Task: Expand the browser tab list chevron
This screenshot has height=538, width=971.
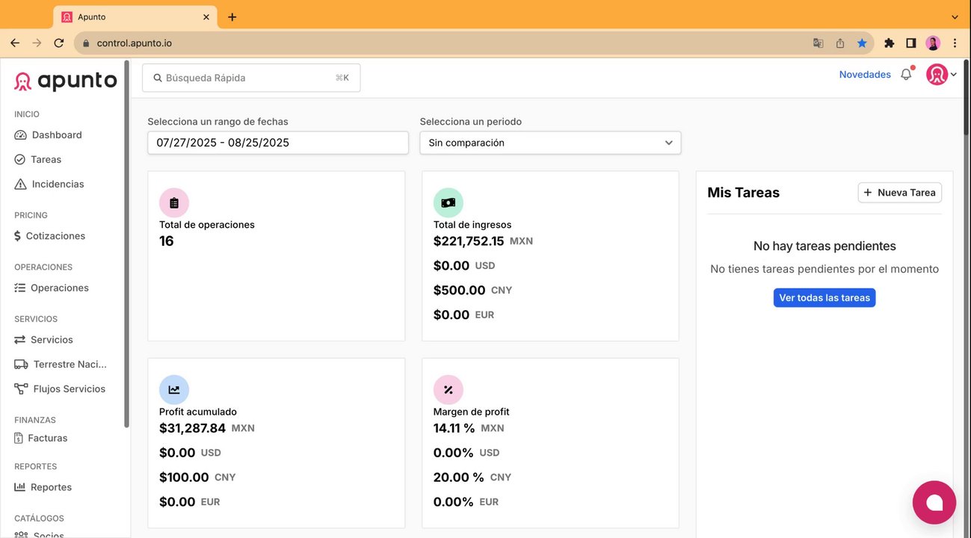Action: [955, 16]
